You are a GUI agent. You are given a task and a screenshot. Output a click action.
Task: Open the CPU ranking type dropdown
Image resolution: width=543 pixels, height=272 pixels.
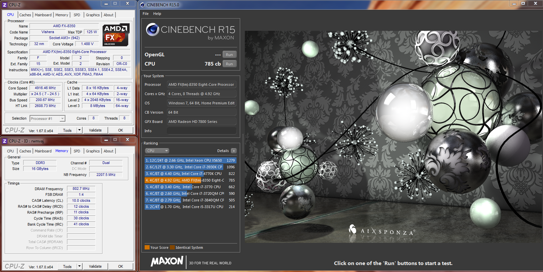point(157,151)
